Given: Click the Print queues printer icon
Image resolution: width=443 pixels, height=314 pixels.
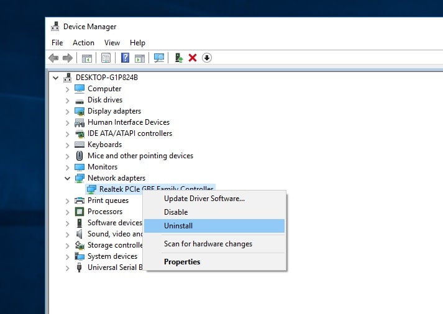Looking at the screenshot, I should tap(80, 200).
